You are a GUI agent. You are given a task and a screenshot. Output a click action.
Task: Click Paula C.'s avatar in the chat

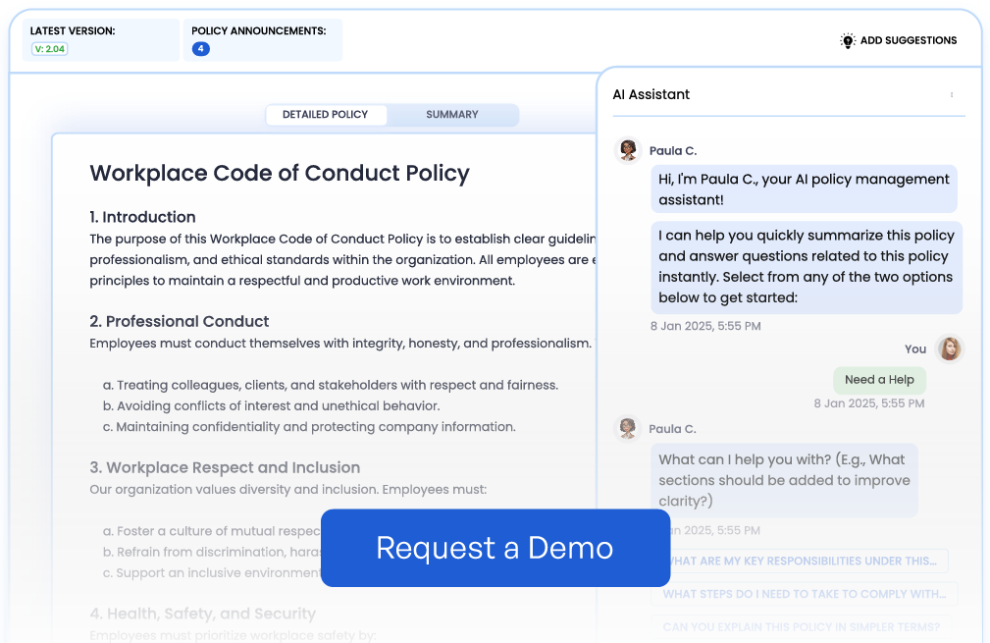point(628,149)
